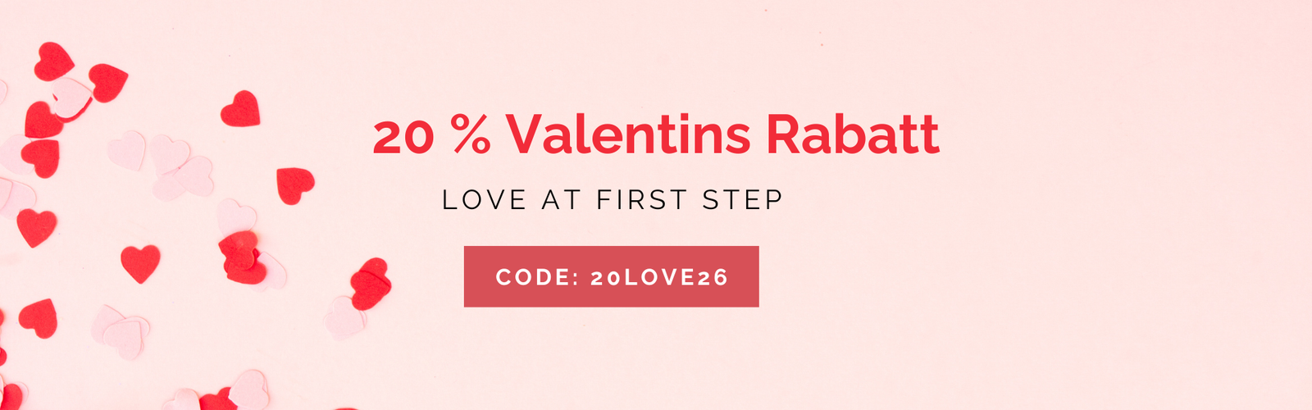Click the 20 % figure in the headline
Image resolution: width=1312 pixels, height=410 pixels.
coord(431,136)
